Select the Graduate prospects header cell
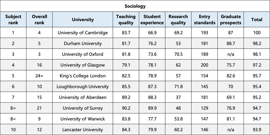 pos(231,19)
